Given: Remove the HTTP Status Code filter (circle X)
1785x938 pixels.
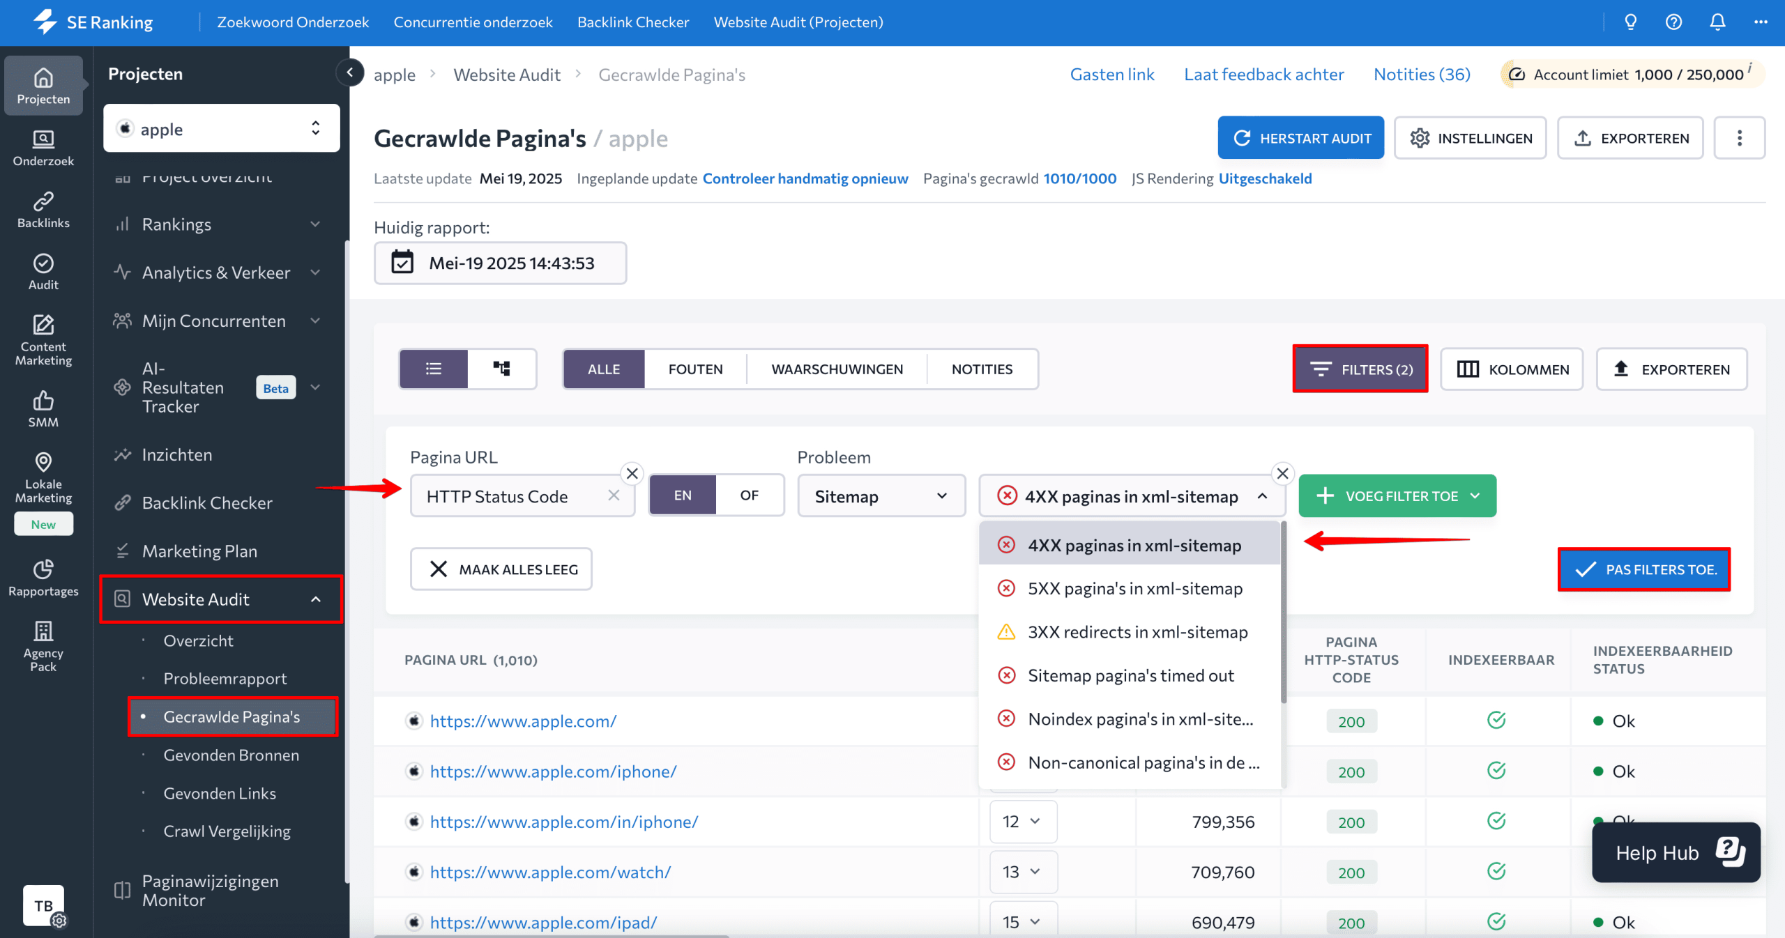Looking at the screenshot, I should pos(632,474).
